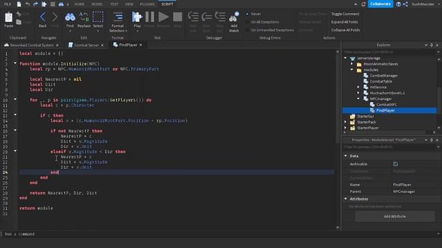Expand the MoonAnimatorSaves folder arrow

point(352,64)
